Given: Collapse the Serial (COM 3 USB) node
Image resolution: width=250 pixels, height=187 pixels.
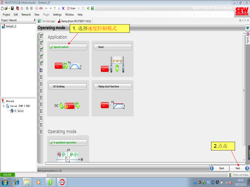Looking at the screenshot, I should click(4, 106).
